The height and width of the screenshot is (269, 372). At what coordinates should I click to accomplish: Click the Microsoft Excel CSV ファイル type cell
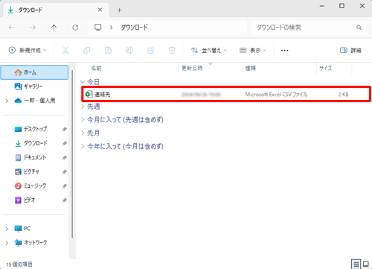pos(276,95)
